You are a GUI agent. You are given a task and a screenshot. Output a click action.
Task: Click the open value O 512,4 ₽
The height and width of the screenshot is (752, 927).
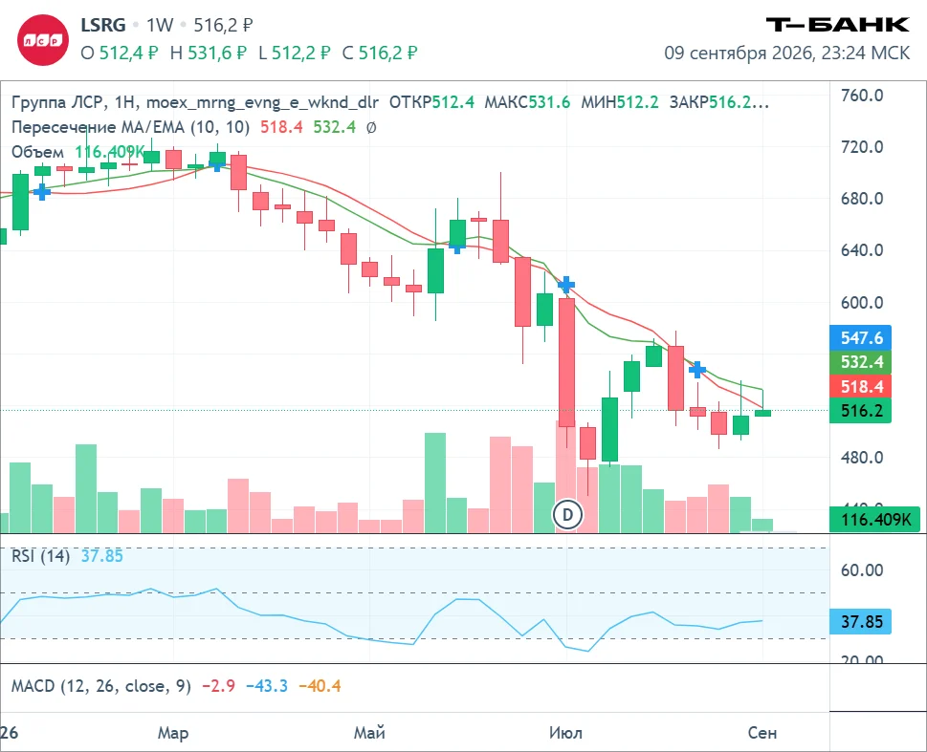pyautogui.click(x=120, y=53)
